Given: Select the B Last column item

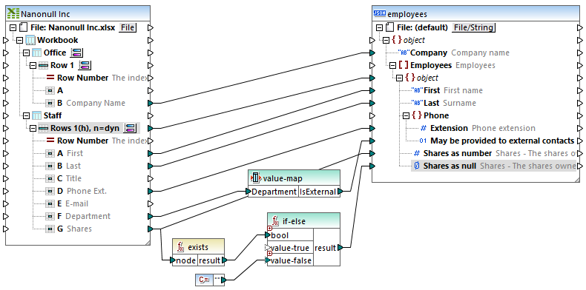Looking at the screenshot, I should click(63, 166).
